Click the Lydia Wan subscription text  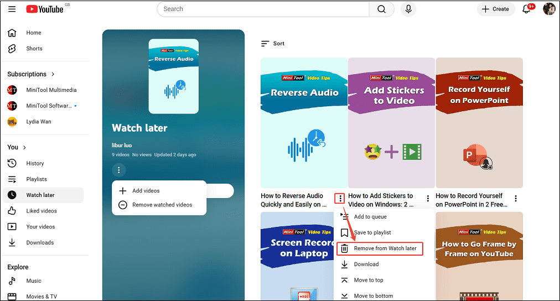(x=39, y=122)
